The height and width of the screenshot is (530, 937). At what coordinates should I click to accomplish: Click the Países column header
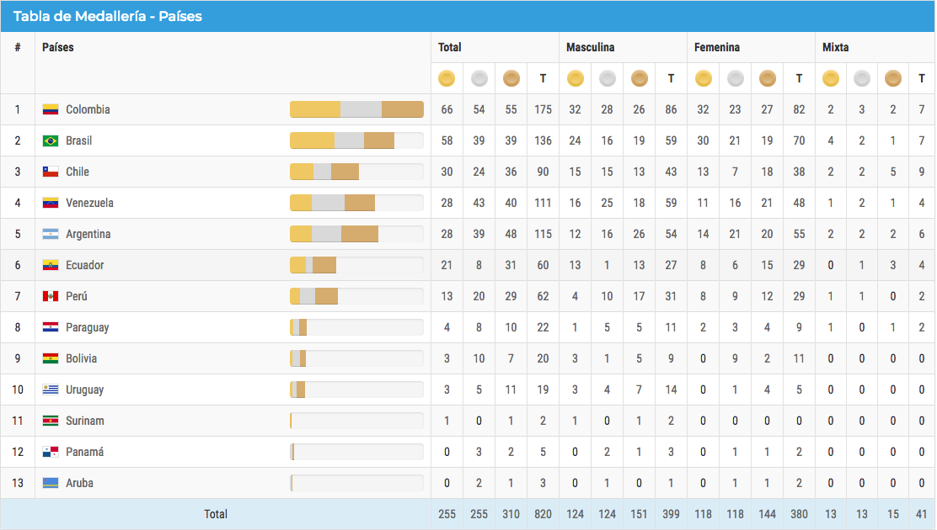(58, 47)
